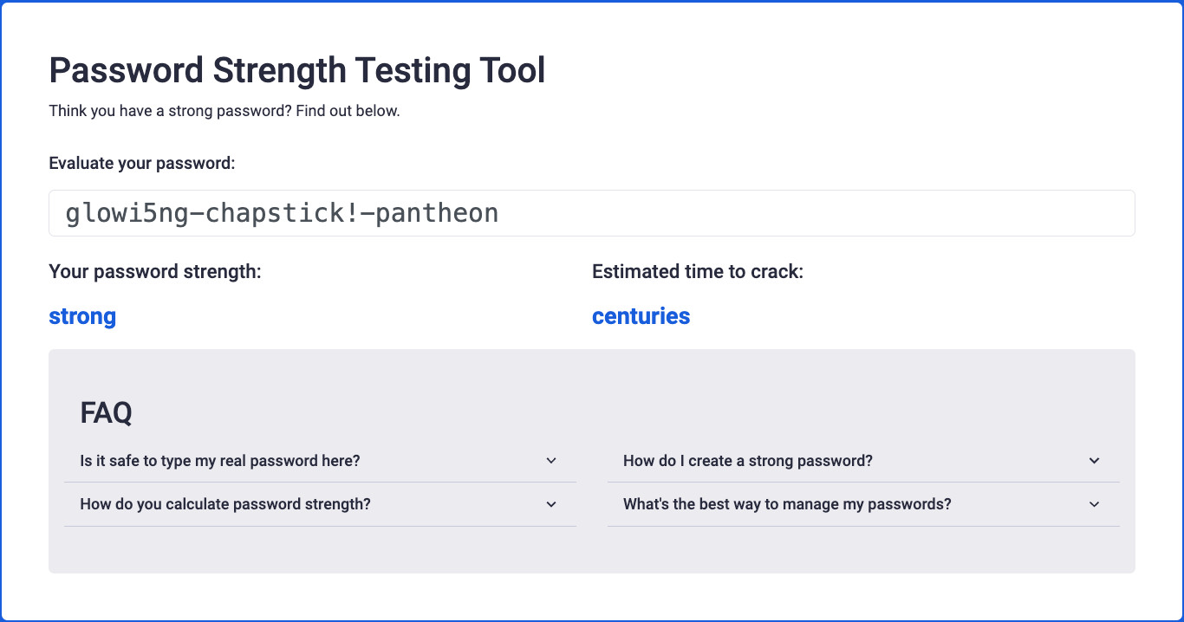Click the 'strong' strength rating link

82,316
